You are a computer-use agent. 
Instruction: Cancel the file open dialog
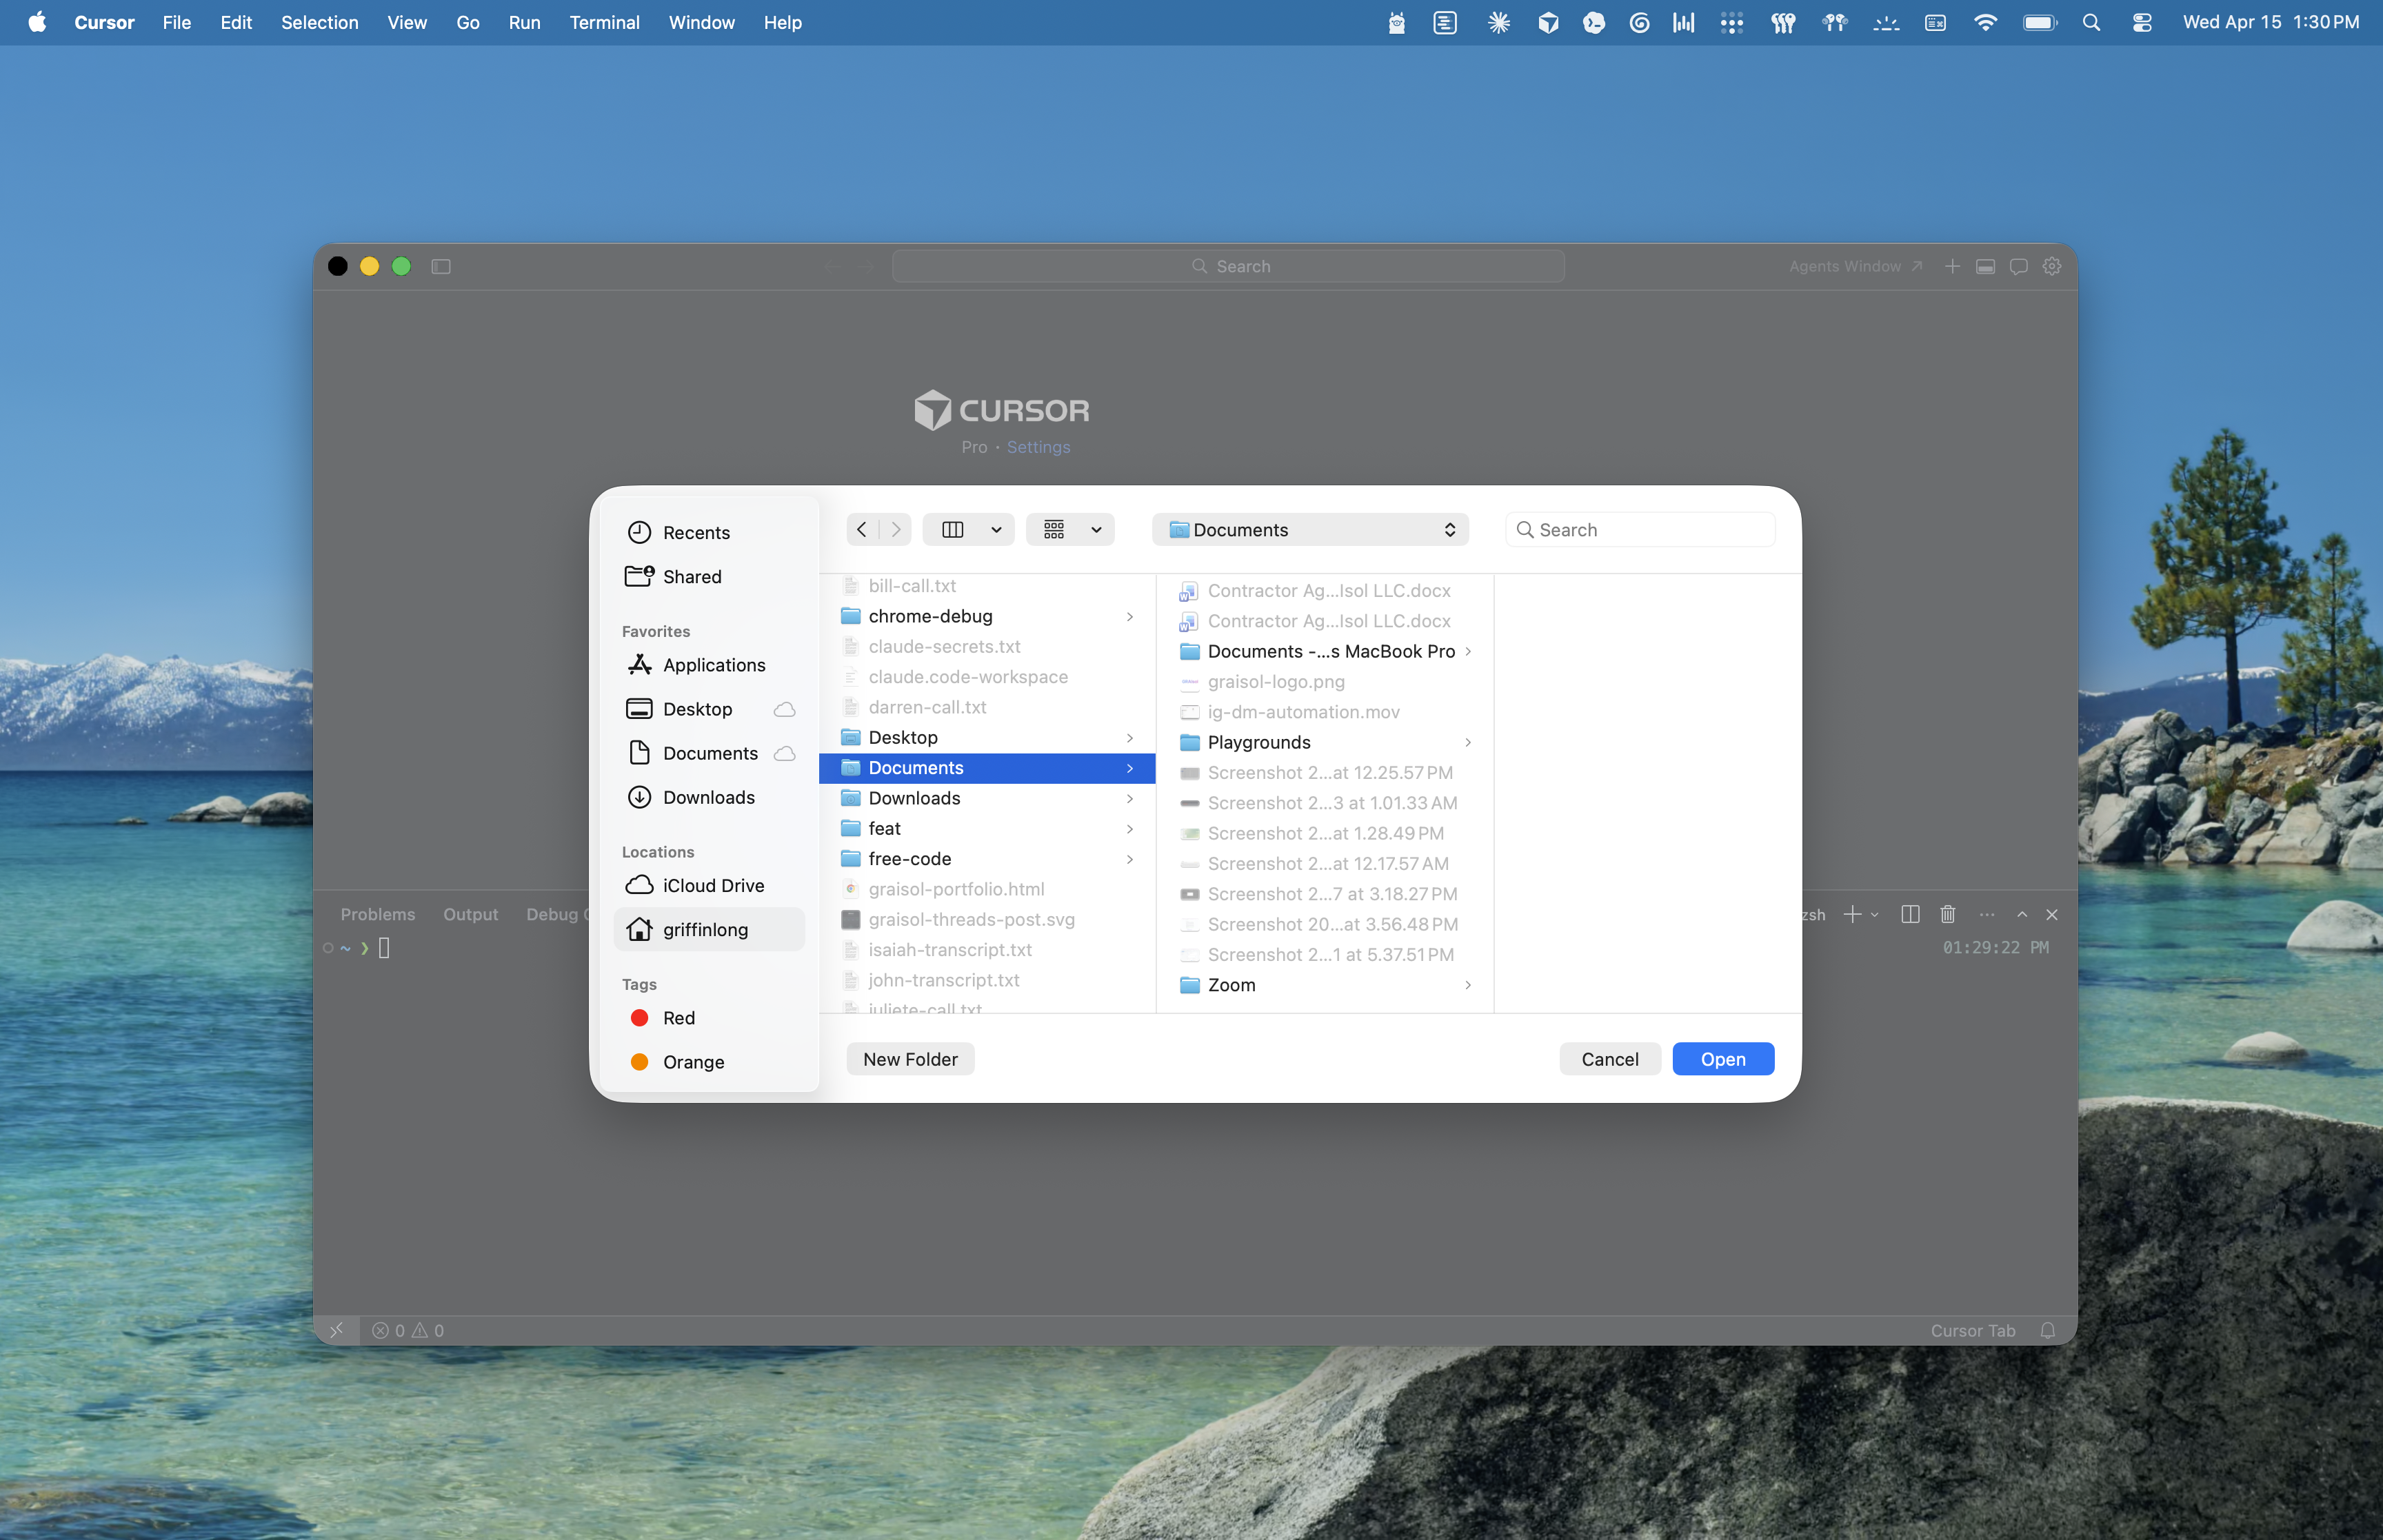[1609, 1058]
